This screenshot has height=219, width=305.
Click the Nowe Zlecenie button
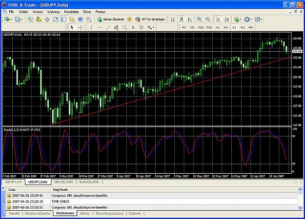[x=111, y=19]
